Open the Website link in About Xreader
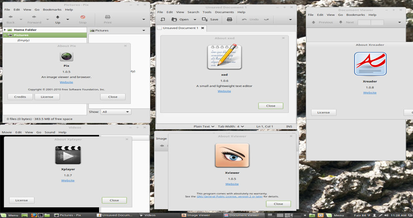Image resolution: width=413 pixels, height=218 pixels. [370, 93]
